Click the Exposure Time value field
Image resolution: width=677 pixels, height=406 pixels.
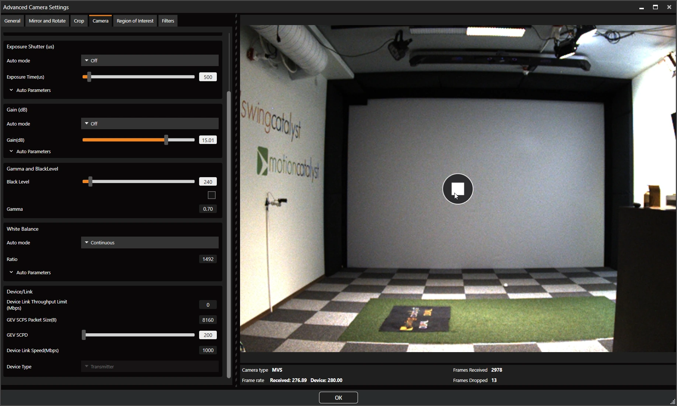coord(208,77)
